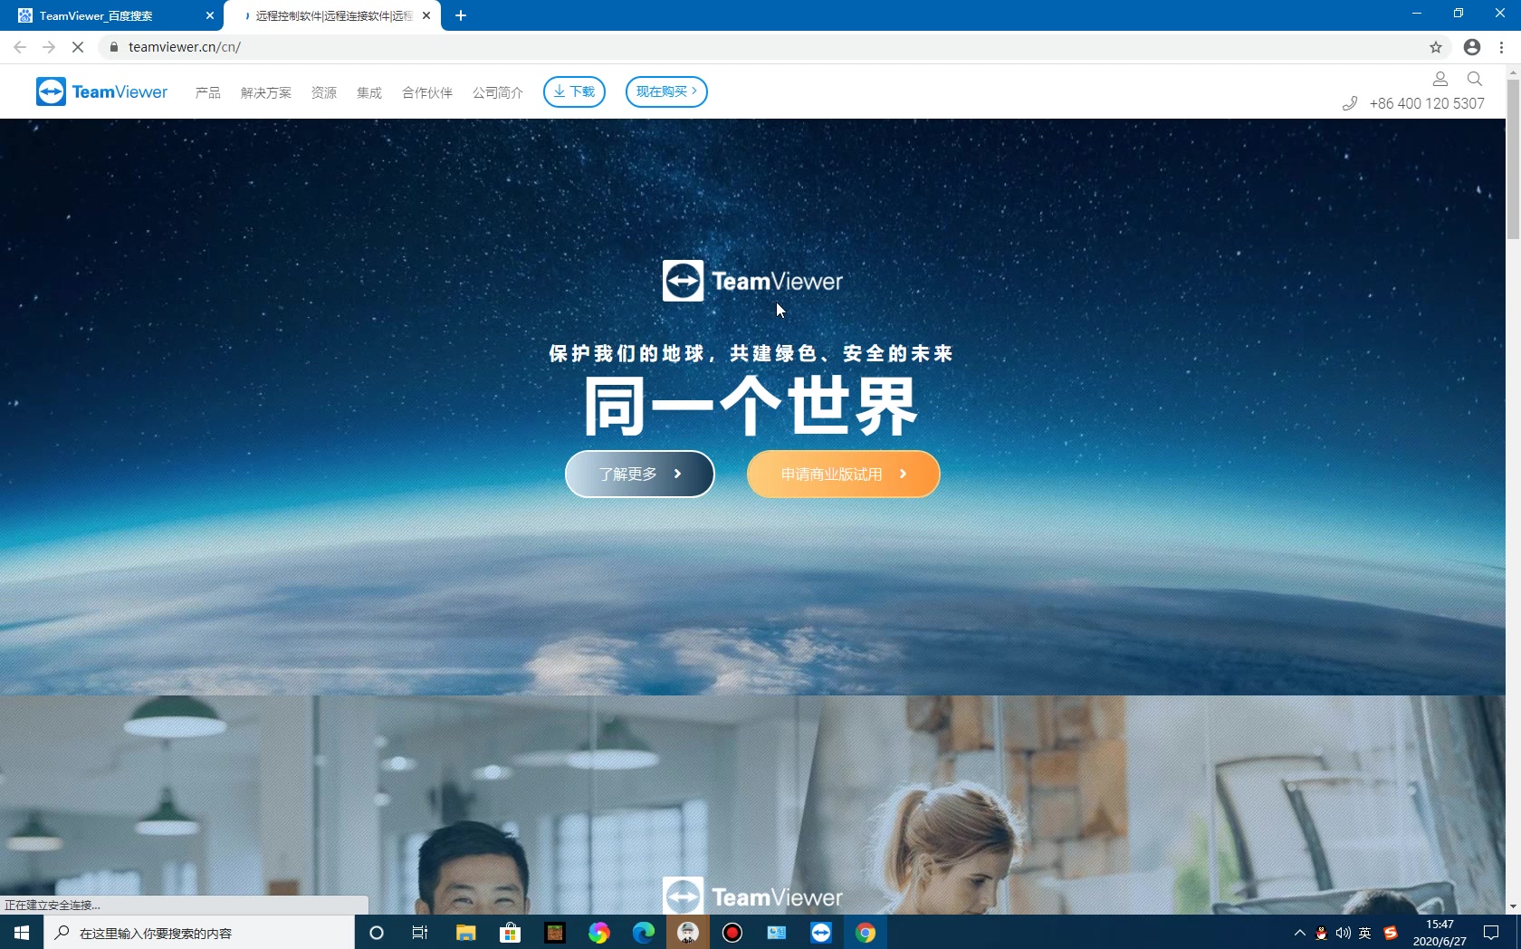Viewport: 1521px width, 949px height.
Task: Open the avatar portrait app in the taskbar
Action: tap(688, 933)
